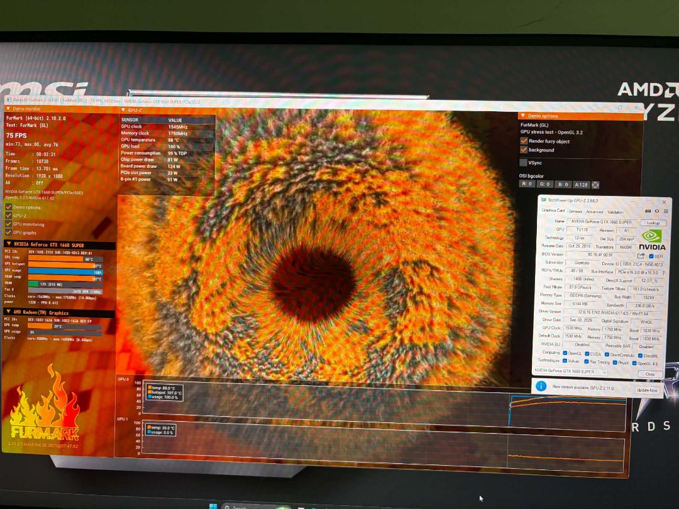Click the BIOS version share/export icon
This screenshot has width=679, height=509.
tap(641, 256)
